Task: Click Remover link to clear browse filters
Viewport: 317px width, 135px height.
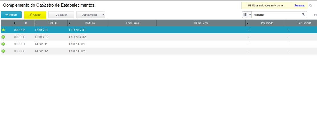Action: (x=300, y=5)
